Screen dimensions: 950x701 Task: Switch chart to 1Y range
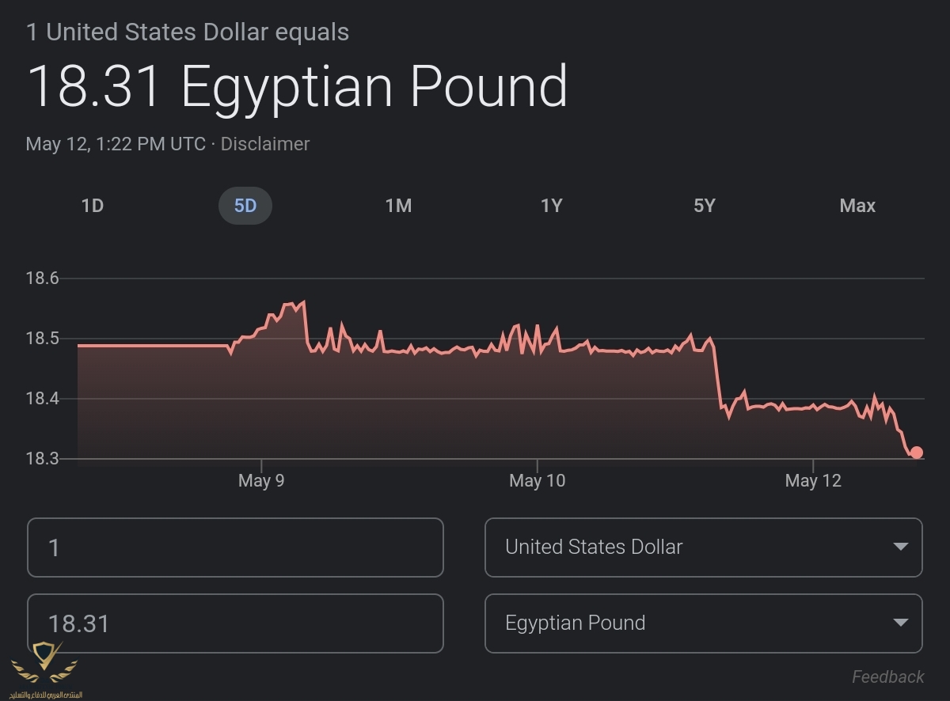(x=551, y=206)
